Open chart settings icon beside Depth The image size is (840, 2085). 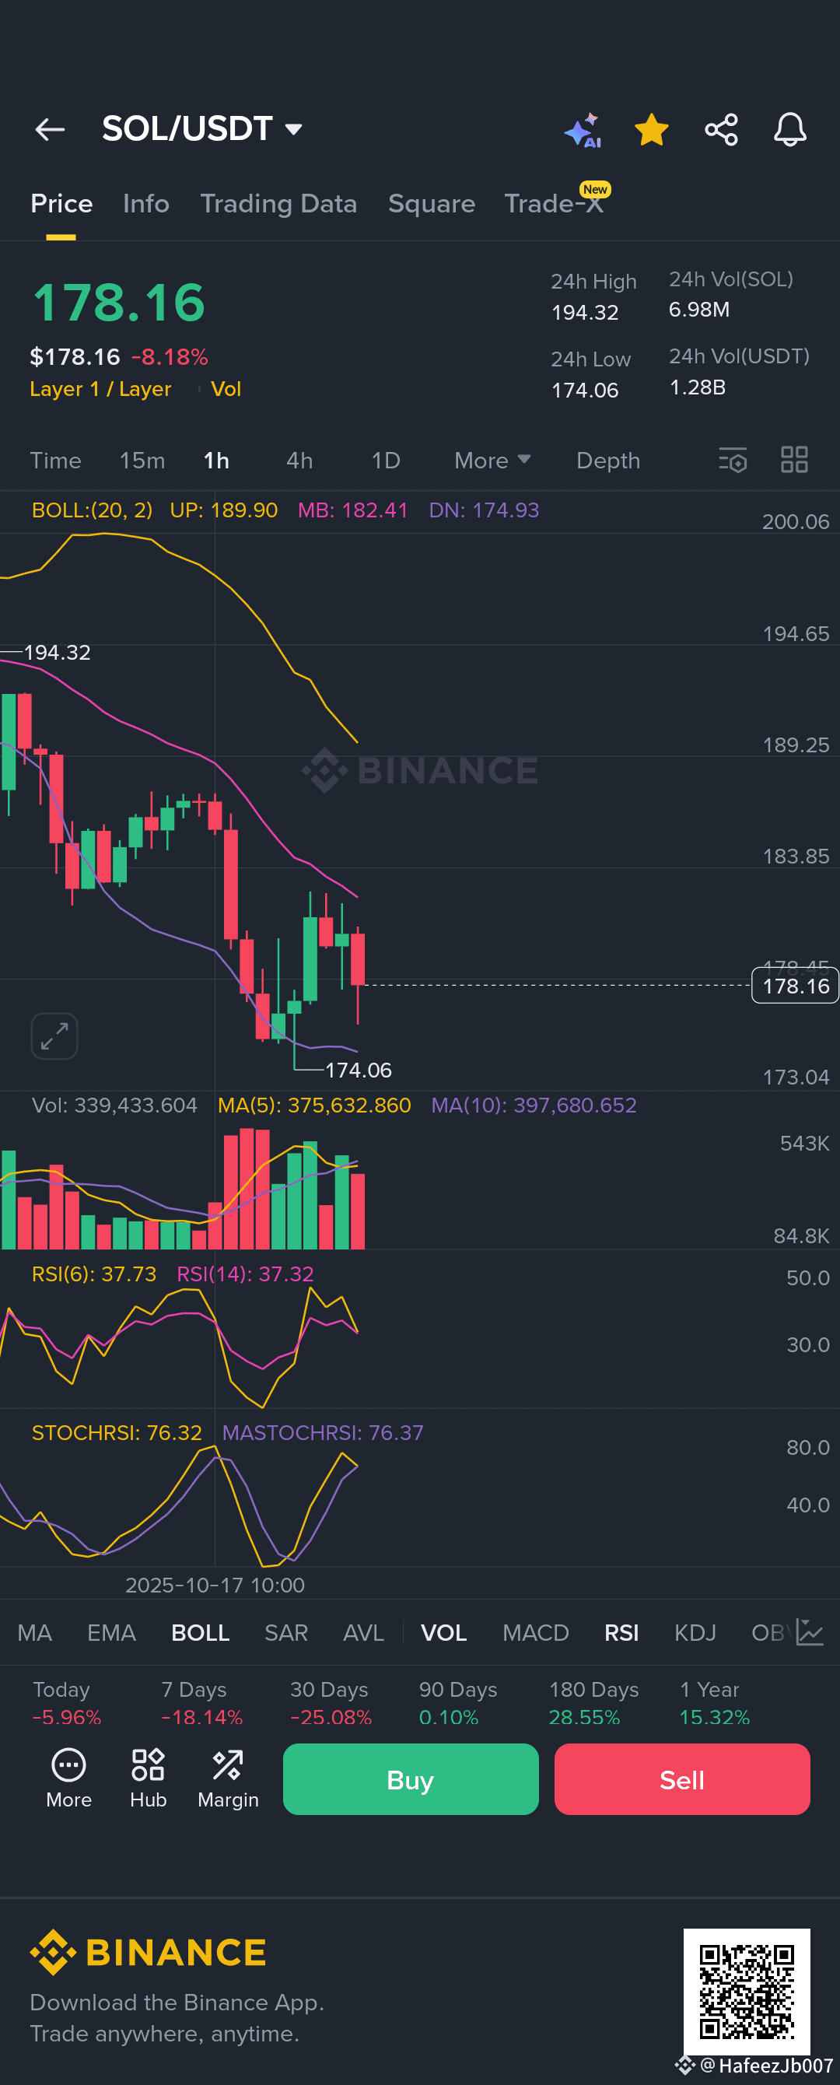(x=733, y=460)
